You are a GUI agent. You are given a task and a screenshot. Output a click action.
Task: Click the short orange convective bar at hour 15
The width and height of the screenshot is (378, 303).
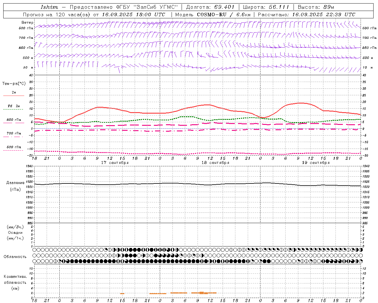(122, 294)
